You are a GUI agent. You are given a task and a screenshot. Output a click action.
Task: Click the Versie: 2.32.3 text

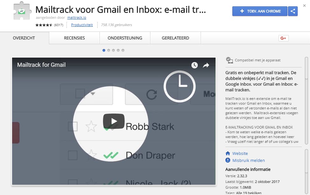coord(236,176)
